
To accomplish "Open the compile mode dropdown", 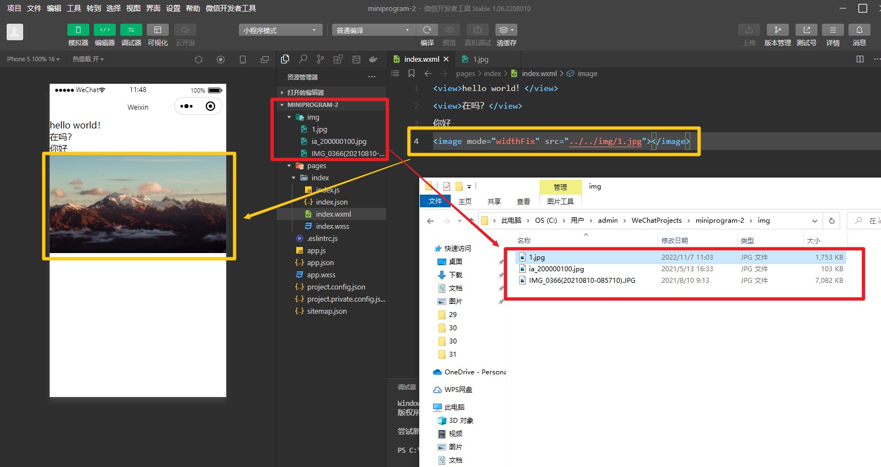I will click(x=373, y=30).
